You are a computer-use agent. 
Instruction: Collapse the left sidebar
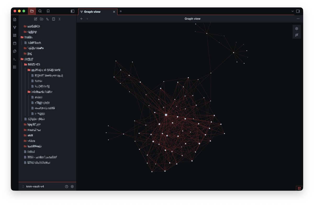coord(72,11)
